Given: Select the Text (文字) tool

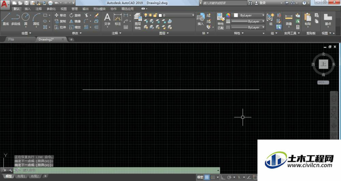Looking at the screenshot, I should [107, 19].
